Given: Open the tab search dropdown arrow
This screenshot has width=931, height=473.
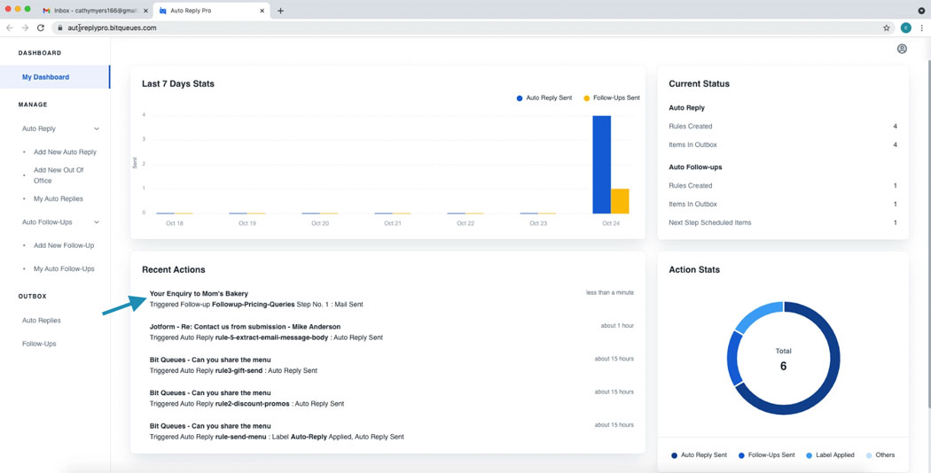Looking at the screenshot, I should pyautogui.click(x=921, y=11).
